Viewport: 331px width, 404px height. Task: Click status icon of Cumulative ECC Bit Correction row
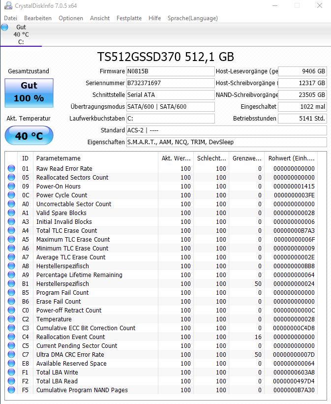[11, 328]
